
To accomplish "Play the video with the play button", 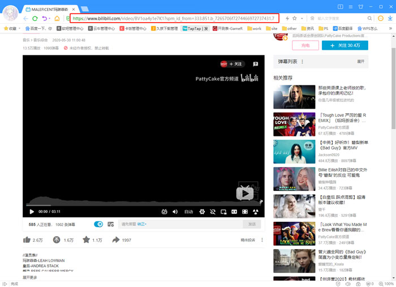I will (x=32, y=212).
